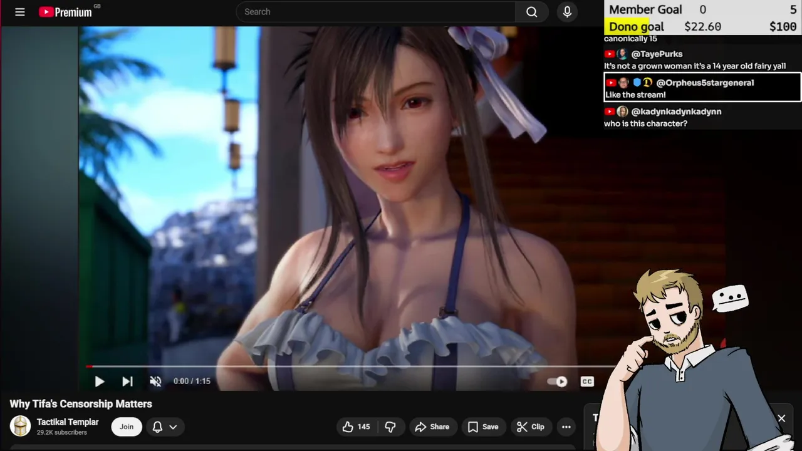Dislike the video
The width and height of the screenshot is (802, 451).
click(390, 427)
